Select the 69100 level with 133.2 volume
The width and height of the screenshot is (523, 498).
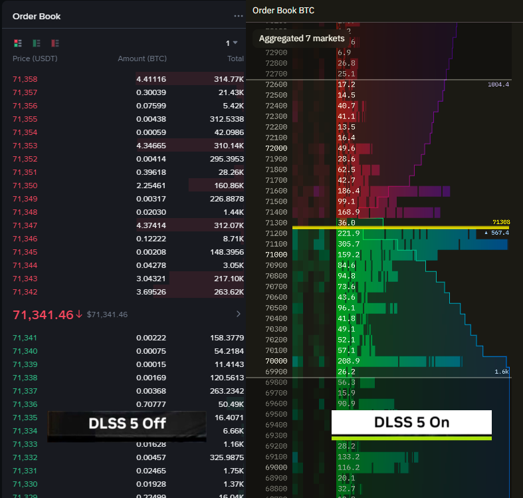tap(276, 457)
